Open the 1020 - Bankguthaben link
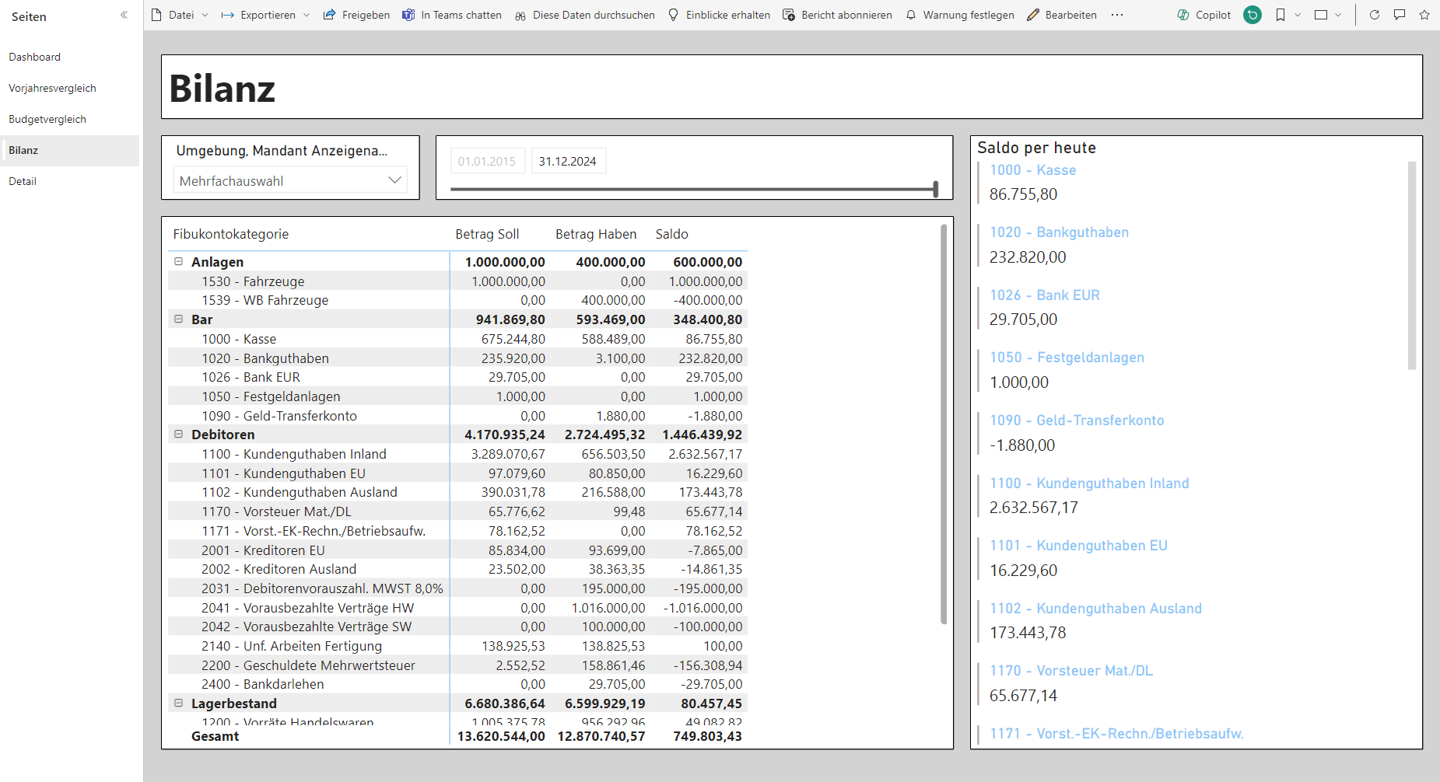 pos(1059,232)
